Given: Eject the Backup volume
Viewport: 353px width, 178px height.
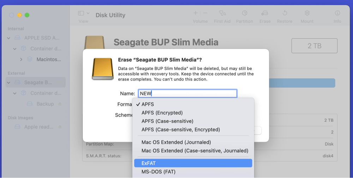Looking at the screenshot, I should coord(60,104).
